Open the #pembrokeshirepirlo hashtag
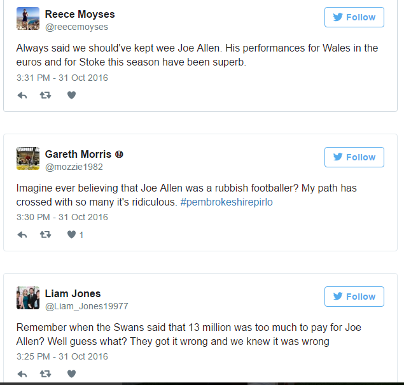The image size is (404, 385). pos(226,202)
